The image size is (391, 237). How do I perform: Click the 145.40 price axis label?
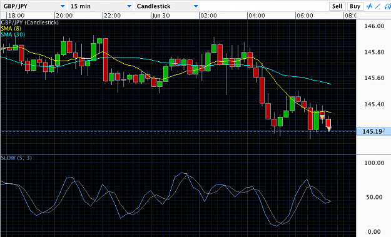(374, 104)
